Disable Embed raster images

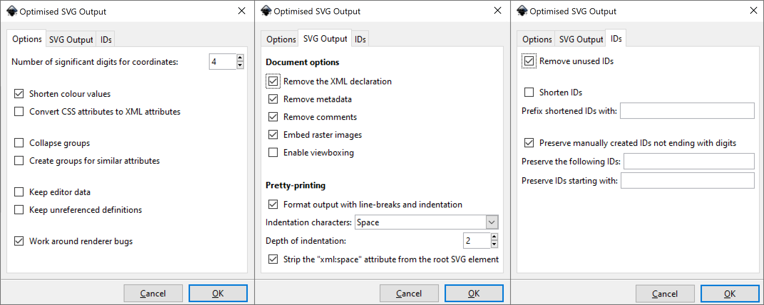click(273, 135)
